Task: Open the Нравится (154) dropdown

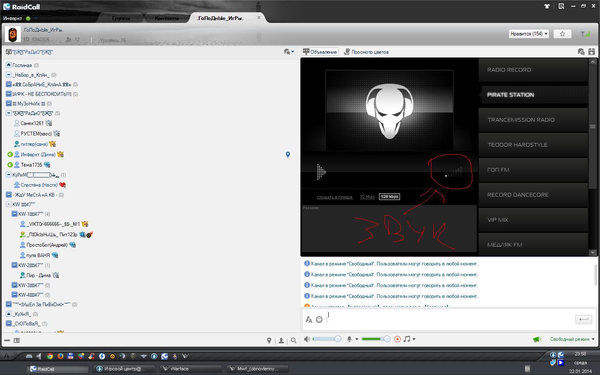Action: tap(529, 34)
